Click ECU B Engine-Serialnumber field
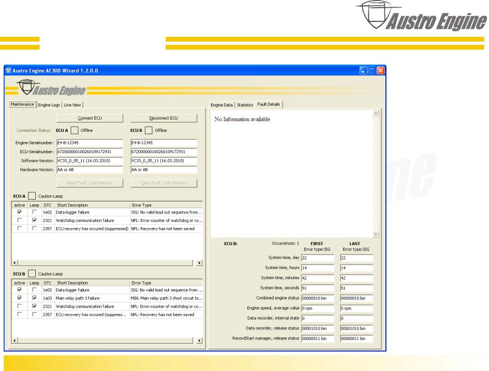489x371 pixels. coord(164,143)
